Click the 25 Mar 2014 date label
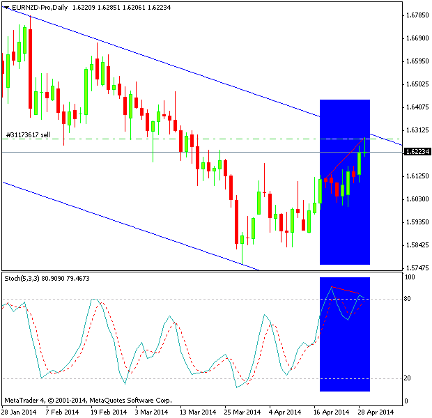Viewport: 432px width, 418px height. 242,412
